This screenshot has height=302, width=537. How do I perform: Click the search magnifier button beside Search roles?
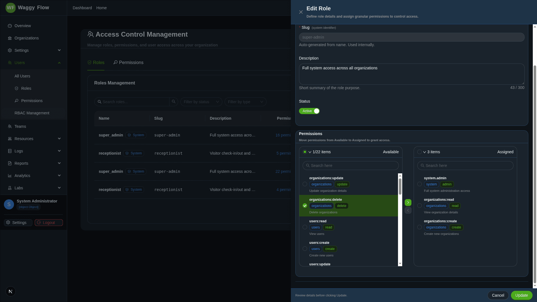pos(173,102)
